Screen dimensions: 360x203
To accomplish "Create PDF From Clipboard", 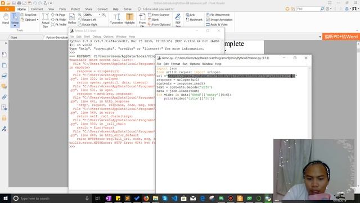I will tap(159, 24).
